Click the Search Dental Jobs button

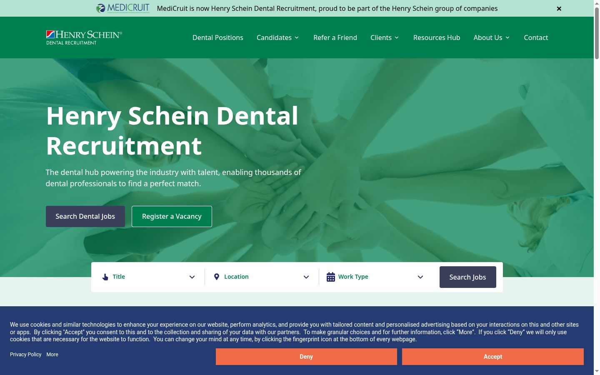click(x=85, y=216)
